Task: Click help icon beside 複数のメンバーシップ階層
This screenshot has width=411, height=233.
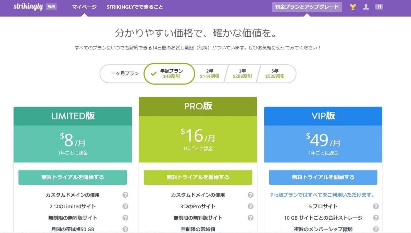Action: click(x=376, y=229)
